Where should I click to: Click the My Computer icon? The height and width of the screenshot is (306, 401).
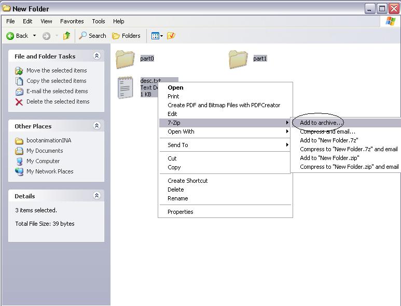19,162
